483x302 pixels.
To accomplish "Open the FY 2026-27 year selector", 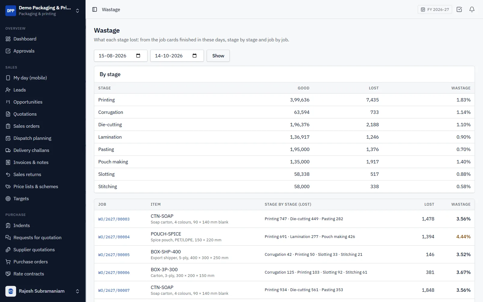I will pyautogui.click(x=435, y=9).
